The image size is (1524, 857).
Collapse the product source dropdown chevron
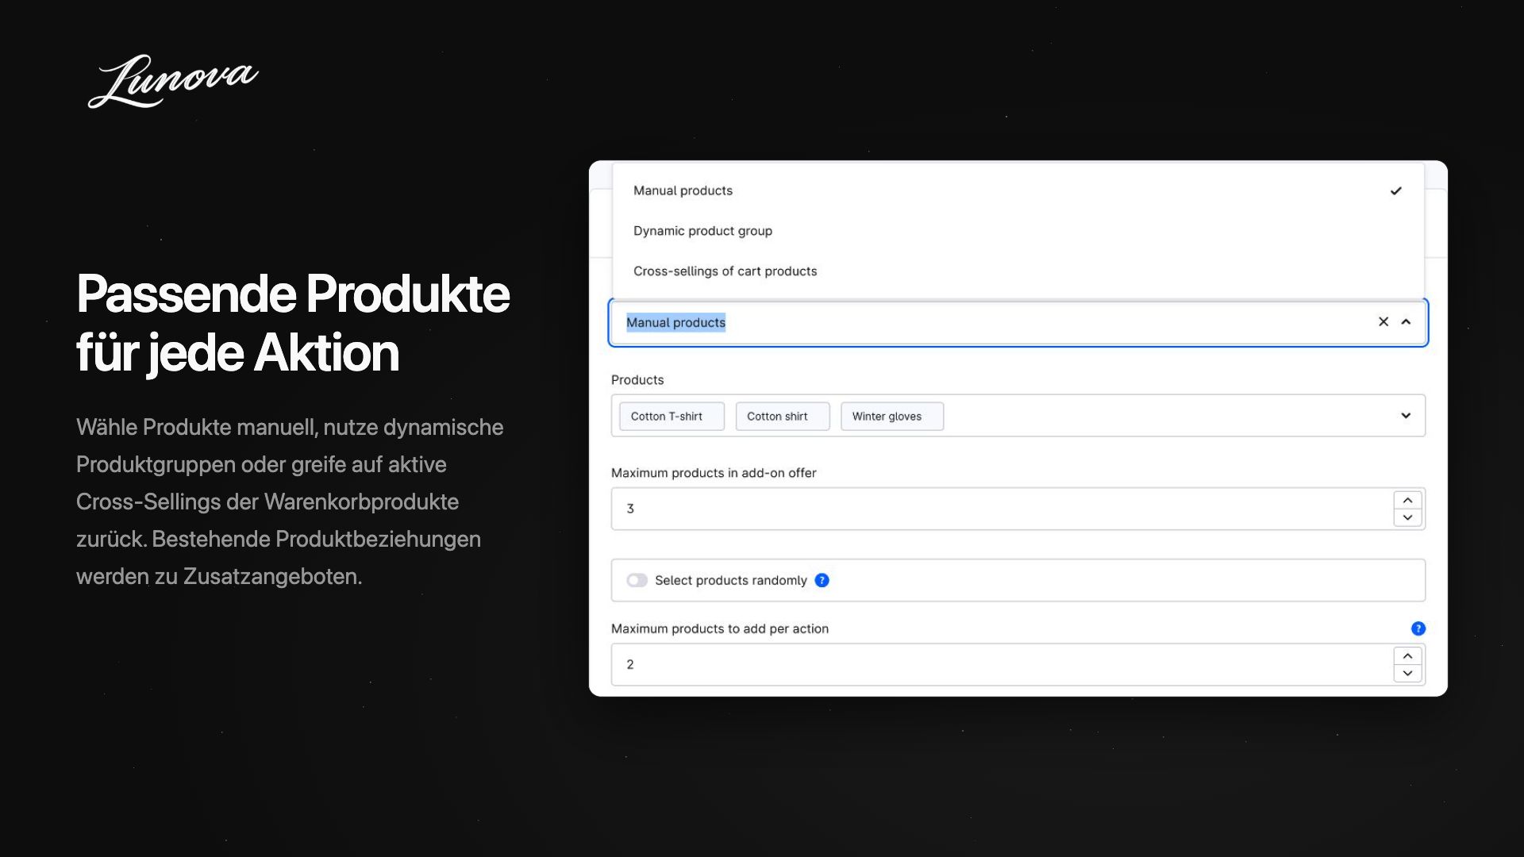coord(1406,321)
